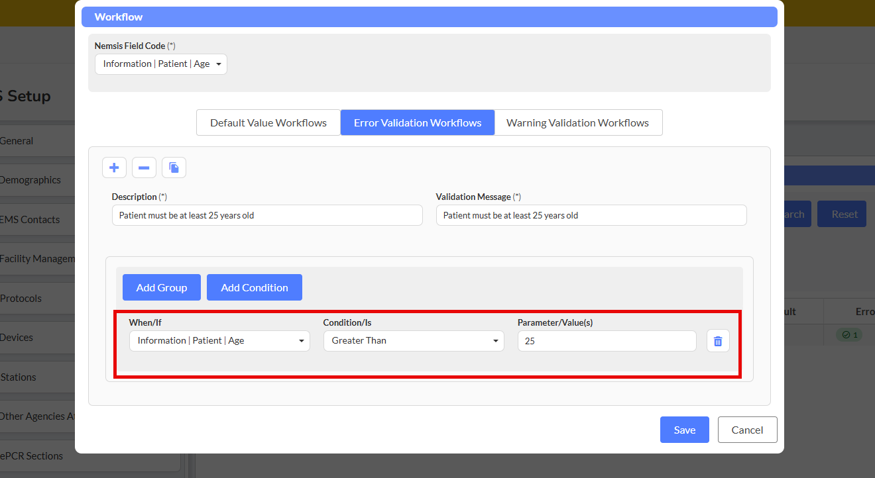Click the Description text field

(267, 215)
